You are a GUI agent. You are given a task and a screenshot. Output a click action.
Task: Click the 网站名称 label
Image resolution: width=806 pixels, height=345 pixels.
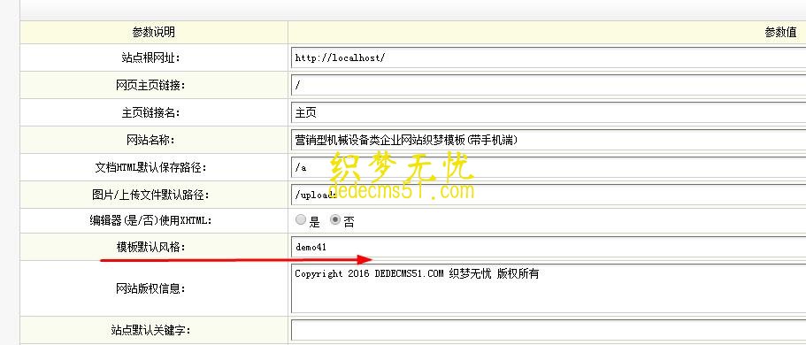[x=151, y=140]
